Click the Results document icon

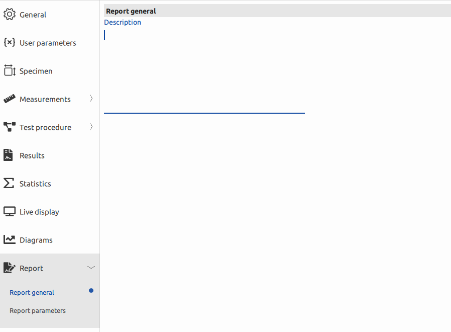[x=9, y=155]
